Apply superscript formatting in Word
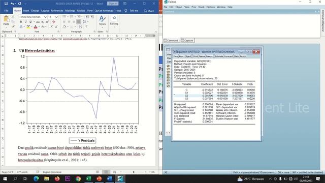The height and width of the screenshot is (183, 325). pyautogui.click(x=47, y=22)
